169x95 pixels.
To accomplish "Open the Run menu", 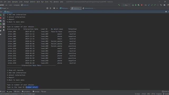I will click(x=43, y=2).
